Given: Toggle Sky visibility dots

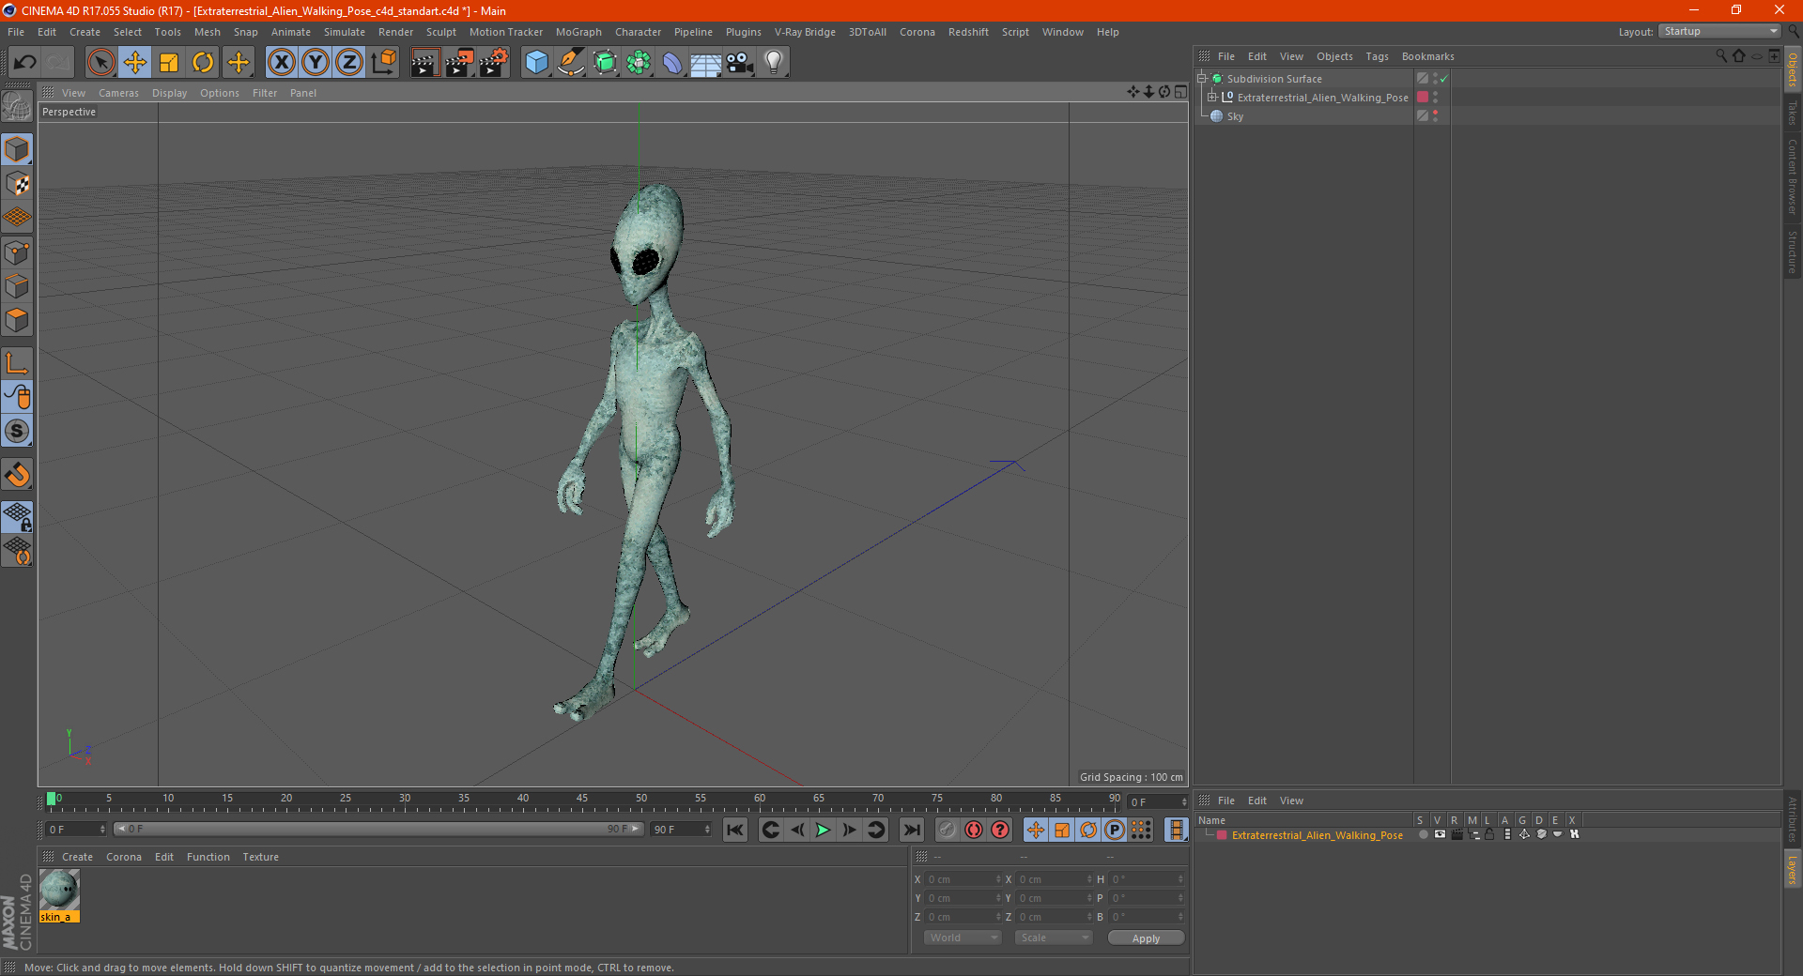Looking at the screenshot, I should (1435, 115).
